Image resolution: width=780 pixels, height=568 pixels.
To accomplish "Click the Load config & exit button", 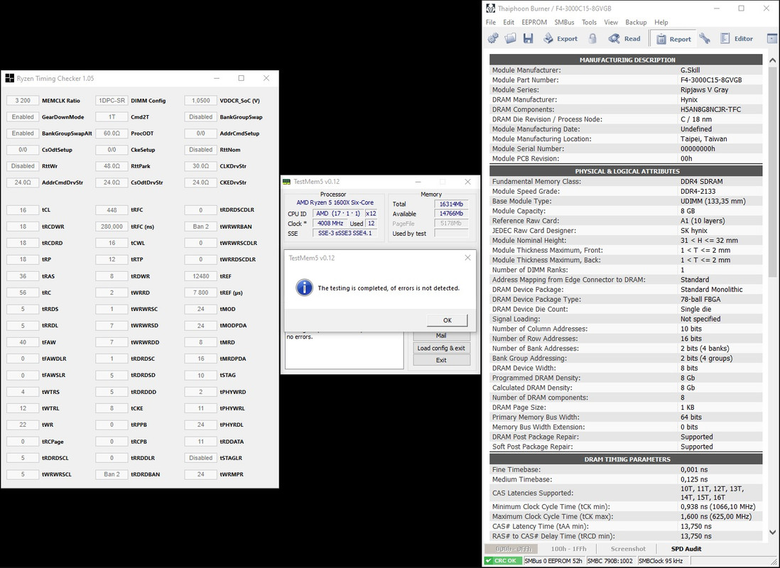I will click(x=441, y=348).
